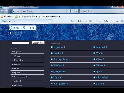The height and width of the screenshot is (93, 124).
Task: Click the Home icon in command bar
Action: [x=72, y=21]
